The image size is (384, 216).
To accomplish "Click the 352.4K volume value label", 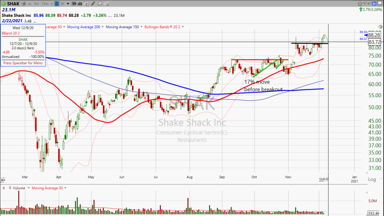I will pos(374,214).
